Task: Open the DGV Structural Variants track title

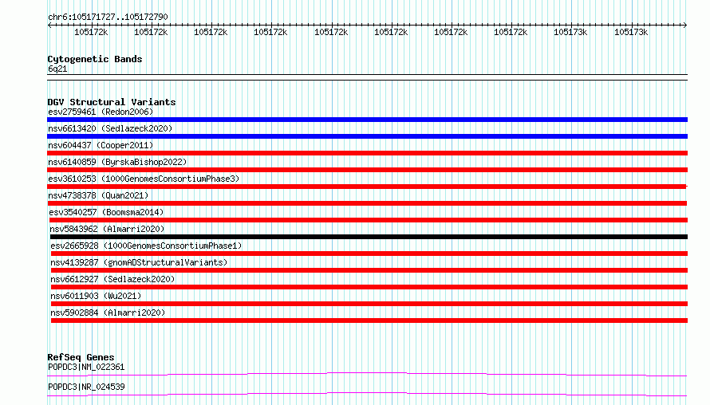Action: point(112,102)
